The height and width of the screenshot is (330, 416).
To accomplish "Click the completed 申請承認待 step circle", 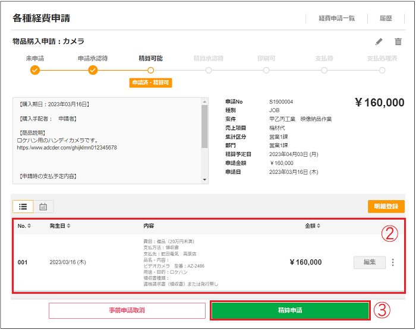I will pyautogui.click(x=93, y=70).
